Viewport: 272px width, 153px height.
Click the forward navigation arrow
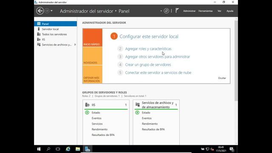(x=47, y=11)
